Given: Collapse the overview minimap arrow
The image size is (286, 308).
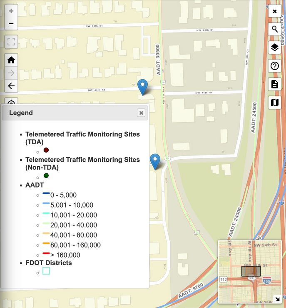Looking at the screenshot, I should (x=277, y=298).
